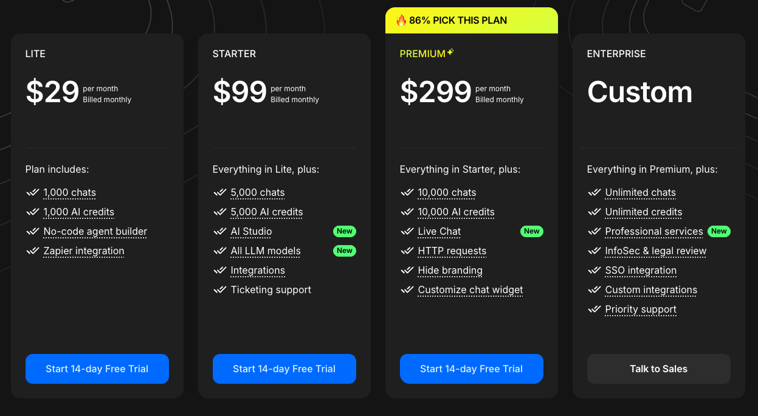Click the 86% PICK THIS PLAN banner
Viewport: 758px width, 416px height.
pos(471,19)
